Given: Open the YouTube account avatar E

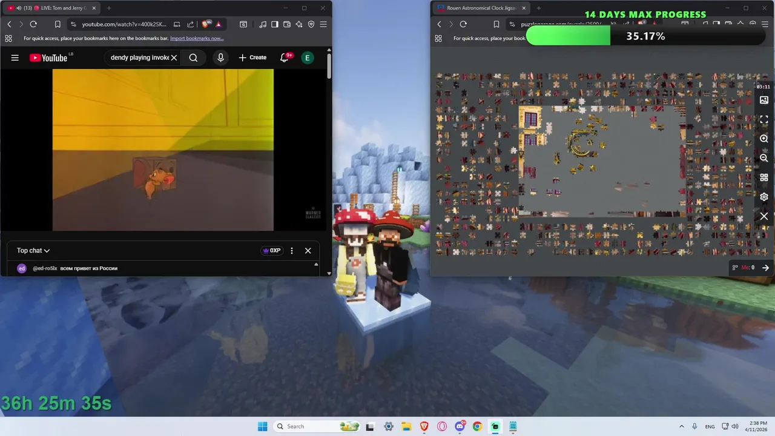Looking at the screenshot, I should coord(308,58).
